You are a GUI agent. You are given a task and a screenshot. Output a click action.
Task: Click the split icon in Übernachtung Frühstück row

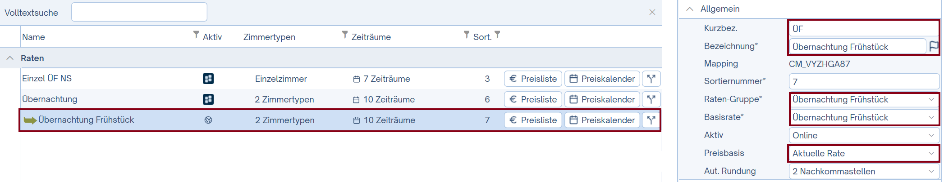point(651,120)
